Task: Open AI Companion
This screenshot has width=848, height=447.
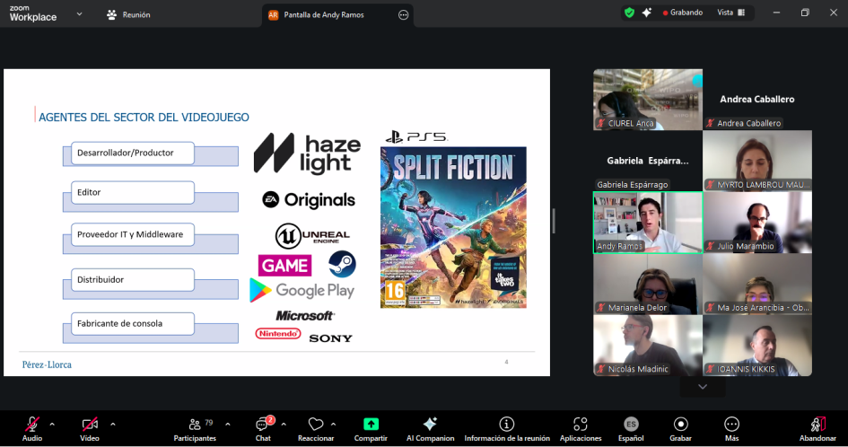Action: tap(431, 429)
